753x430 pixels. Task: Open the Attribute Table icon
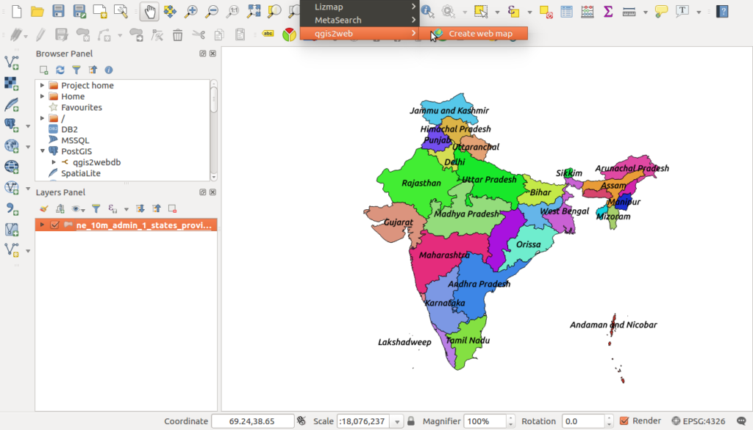[x=565, y=11]
